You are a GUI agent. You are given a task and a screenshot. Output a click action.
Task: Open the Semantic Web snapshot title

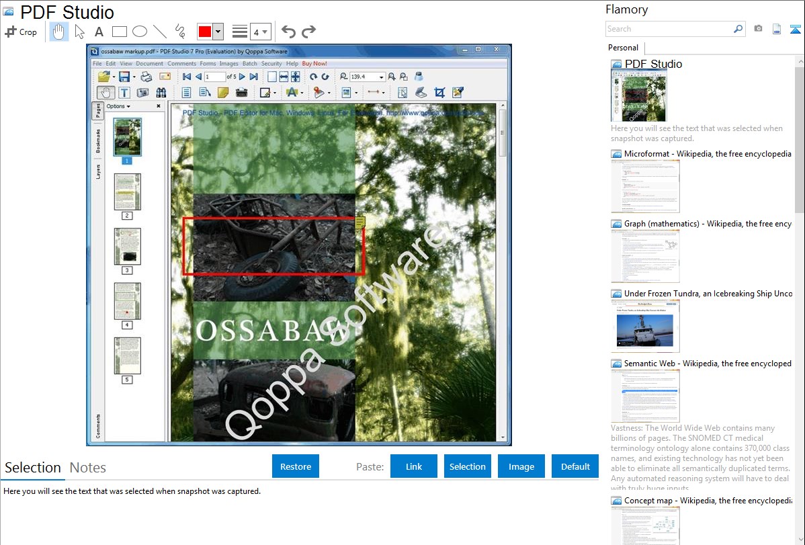point(708,363)
